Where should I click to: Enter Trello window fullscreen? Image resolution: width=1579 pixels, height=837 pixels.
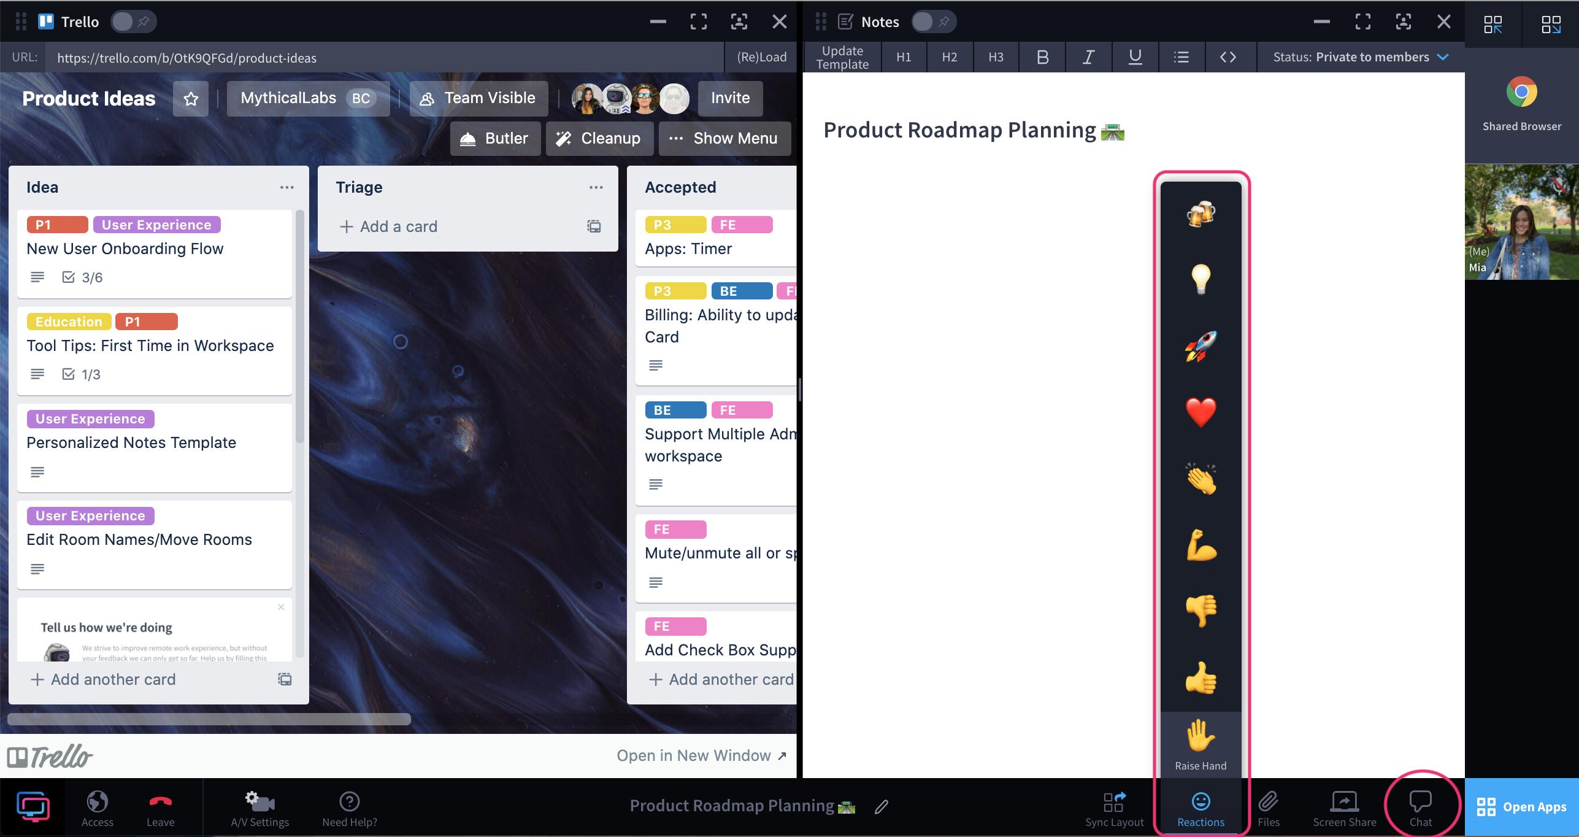pos(698,21)
